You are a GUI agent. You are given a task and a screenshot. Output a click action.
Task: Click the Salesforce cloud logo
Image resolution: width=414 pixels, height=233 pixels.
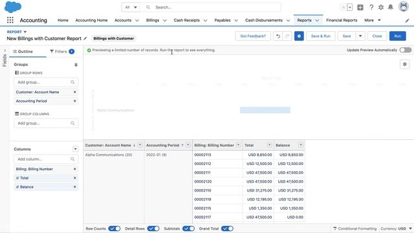(x=13, y=7)
